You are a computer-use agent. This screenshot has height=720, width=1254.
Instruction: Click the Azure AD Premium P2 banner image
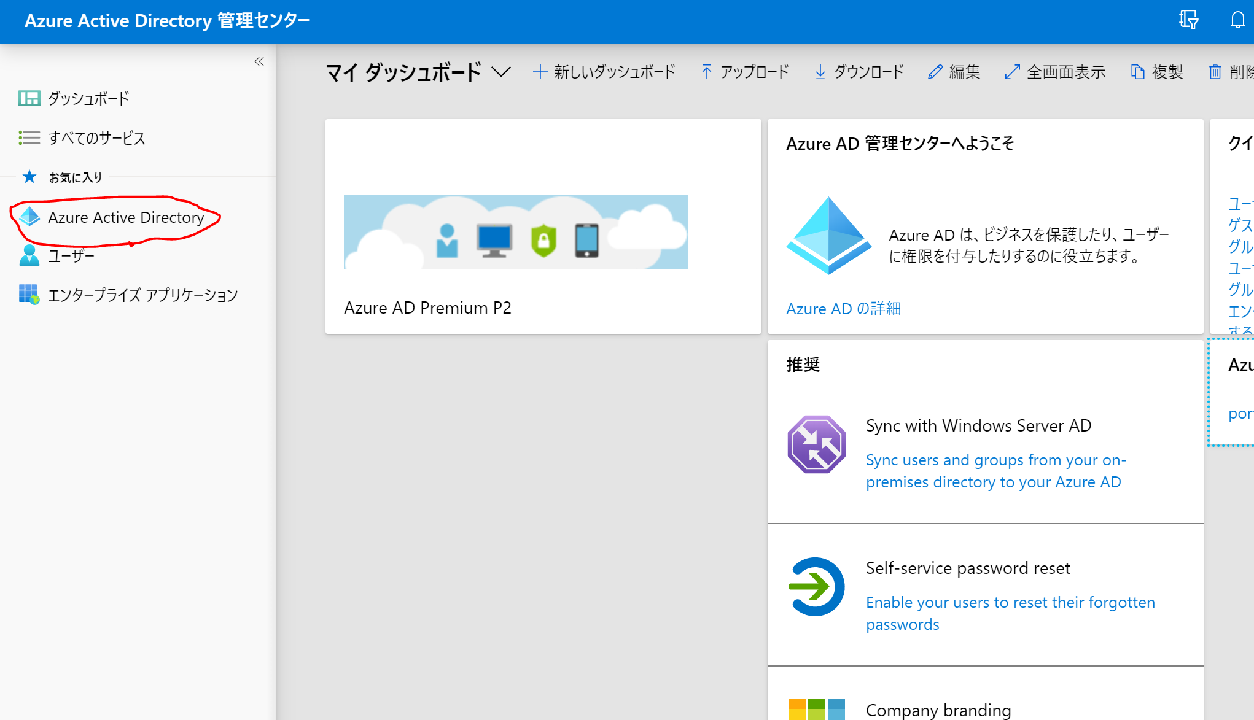pyautogui.click(x=515, y=232)
